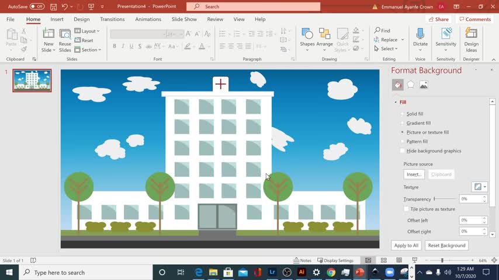Switch to the Transitions tab
499x280 pixels.
pyautogui.click(x=112, y=19)
